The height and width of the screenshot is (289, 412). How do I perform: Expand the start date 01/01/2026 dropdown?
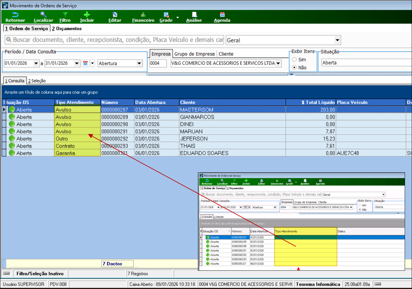36,63
